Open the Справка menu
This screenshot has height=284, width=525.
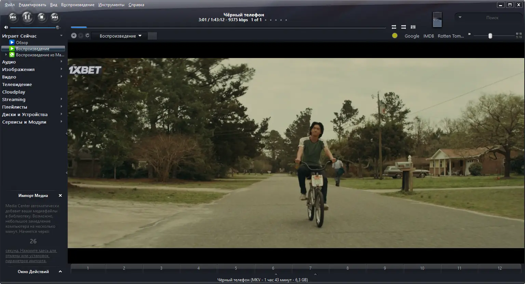pyautogui.click(x=136, y=5)
